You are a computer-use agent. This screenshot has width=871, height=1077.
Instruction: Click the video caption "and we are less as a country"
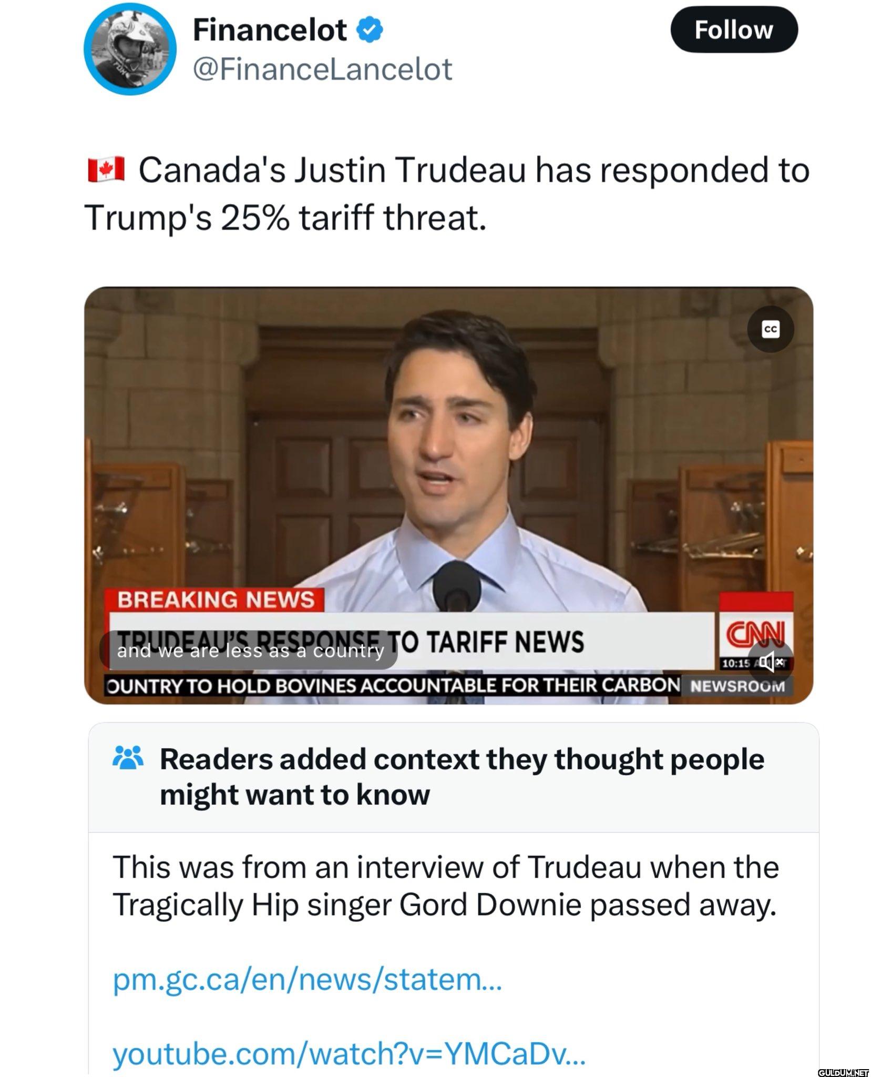[250, 651]
